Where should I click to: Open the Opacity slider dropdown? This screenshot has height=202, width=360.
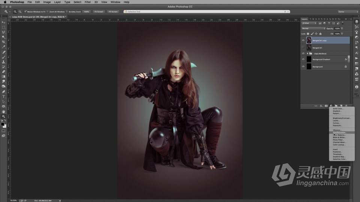pos(342,28)
